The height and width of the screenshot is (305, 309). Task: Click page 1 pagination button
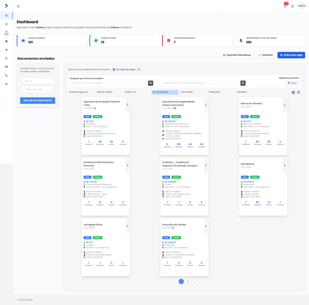181,281
